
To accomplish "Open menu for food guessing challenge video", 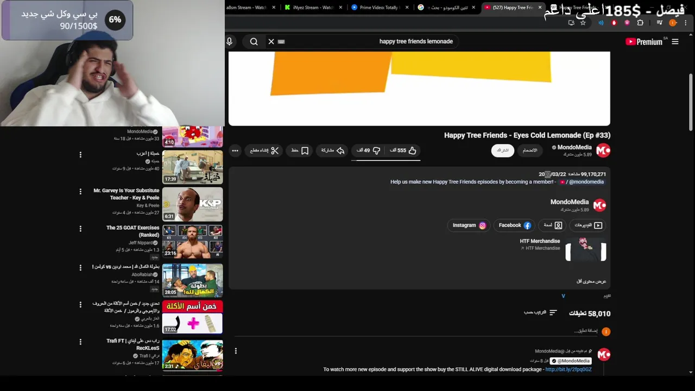I will (x=80, y=305).
